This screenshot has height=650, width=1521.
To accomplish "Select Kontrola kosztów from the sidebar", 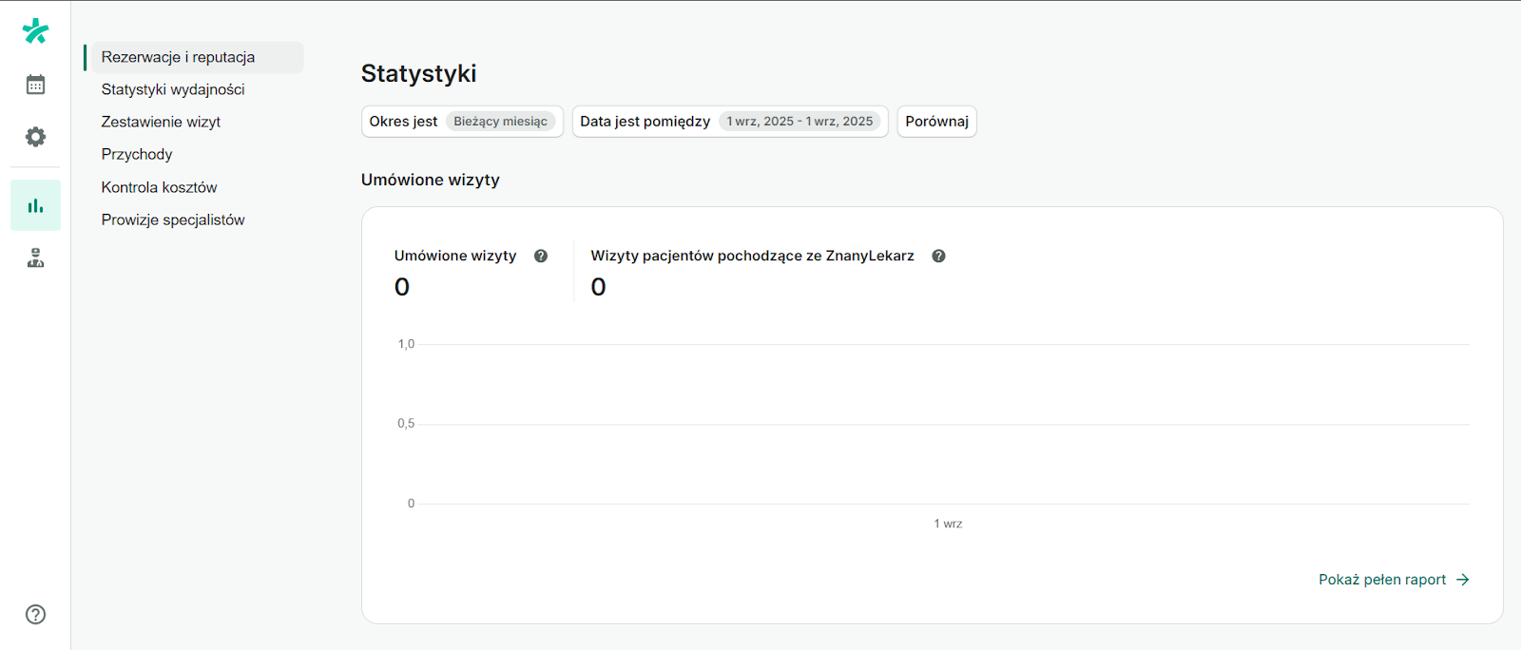I will point(159,186).
